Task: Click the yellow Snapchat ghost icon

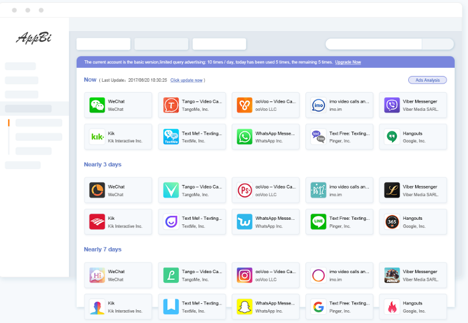Action: click(x=244, y=307)
